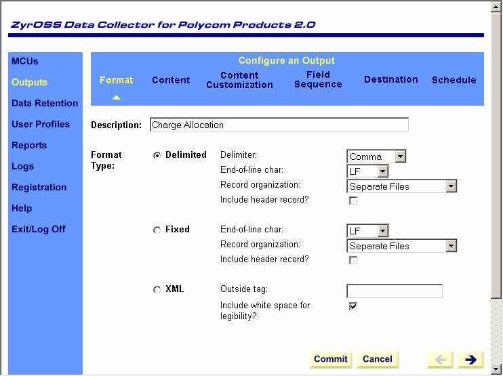Go to the Schedule tab

(454, 80)
